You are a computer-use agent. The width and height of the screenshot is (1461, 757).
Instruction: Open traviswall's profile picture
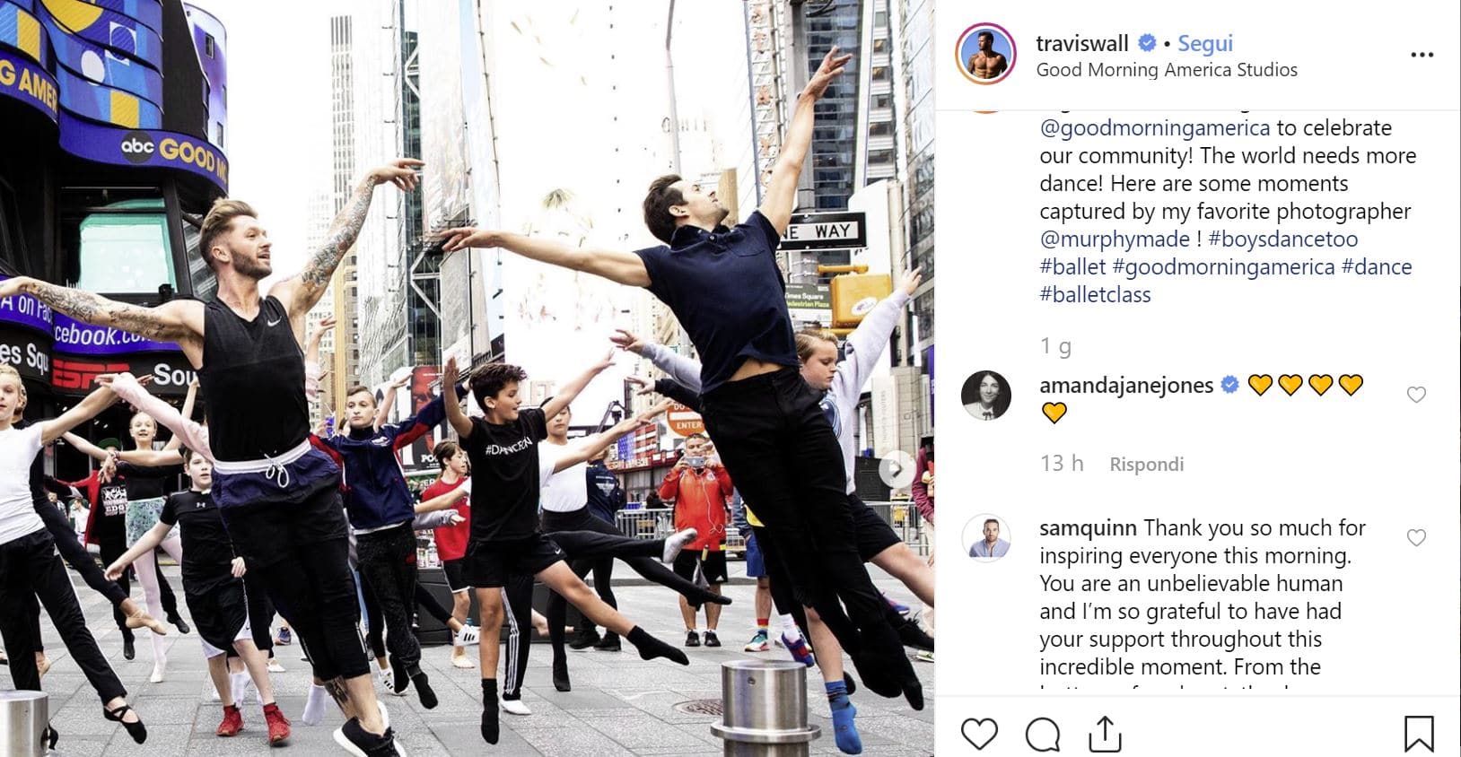985,54
